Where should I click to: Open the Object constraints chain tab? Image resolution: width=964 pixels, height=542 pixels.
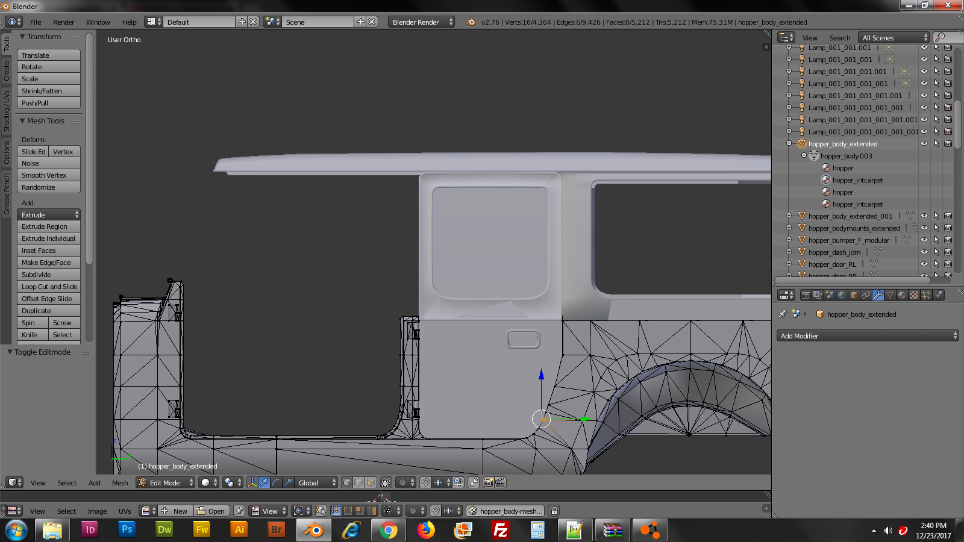(x=866, y=295)
